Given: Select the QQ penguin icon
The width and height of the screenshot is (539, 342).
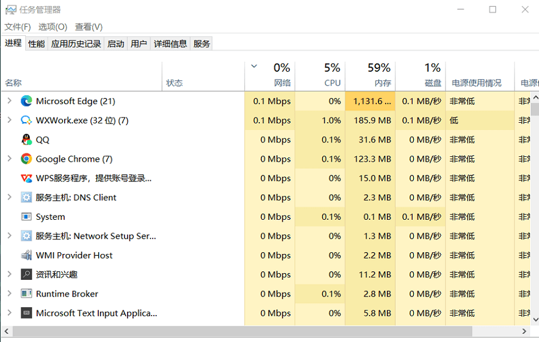Looking at the screenshot, I should pos(26,140).
